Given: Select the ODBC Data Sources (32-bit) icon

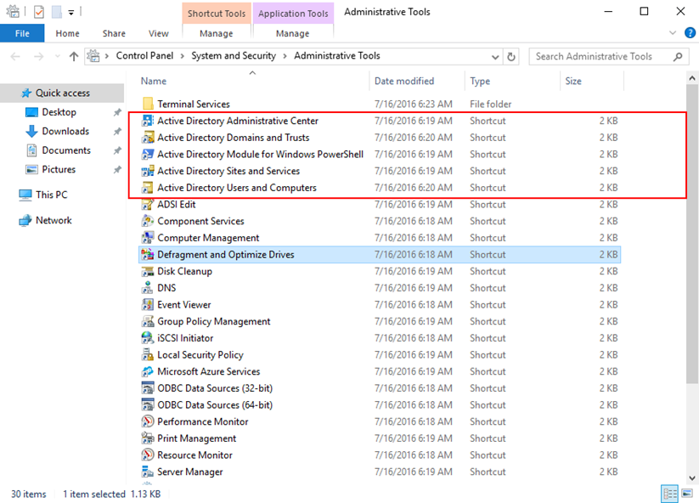Looking at the screenshot, I should (x=148, y=388).
